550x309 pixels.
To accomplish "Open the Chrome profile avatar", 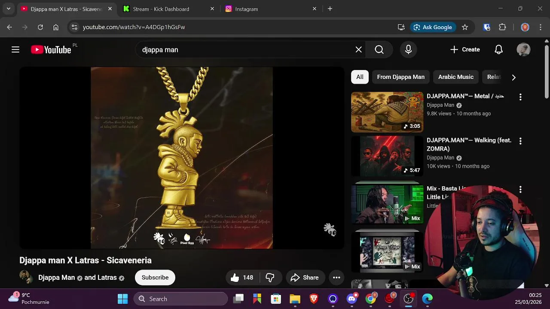I will [525, 27].
